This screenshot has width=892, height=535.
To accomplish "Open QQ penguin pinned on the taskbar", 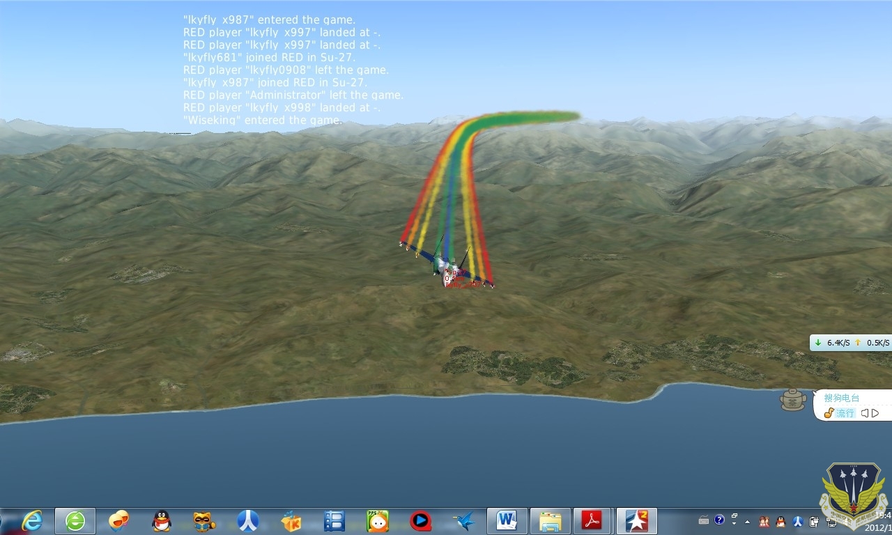I will tap(162, 520).
